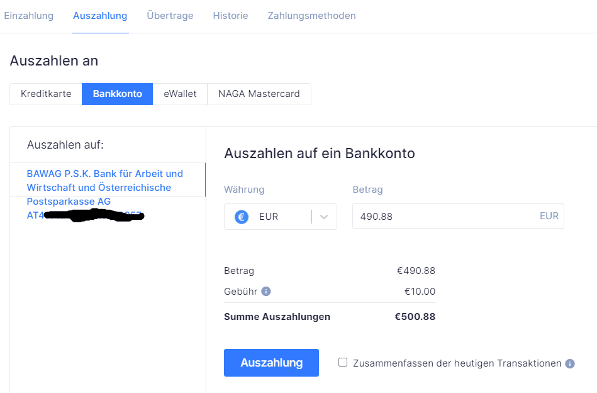
Task: Tick the Zusammenfassen der heutigen Transaktionen checkbox
Action: tap(343, 362)
